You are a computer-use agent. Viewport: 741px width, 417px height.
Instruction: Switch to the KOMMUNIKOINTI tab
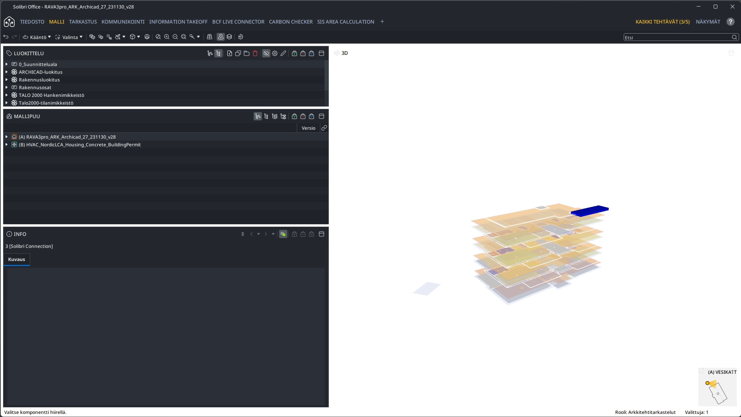tap(123, 22)
